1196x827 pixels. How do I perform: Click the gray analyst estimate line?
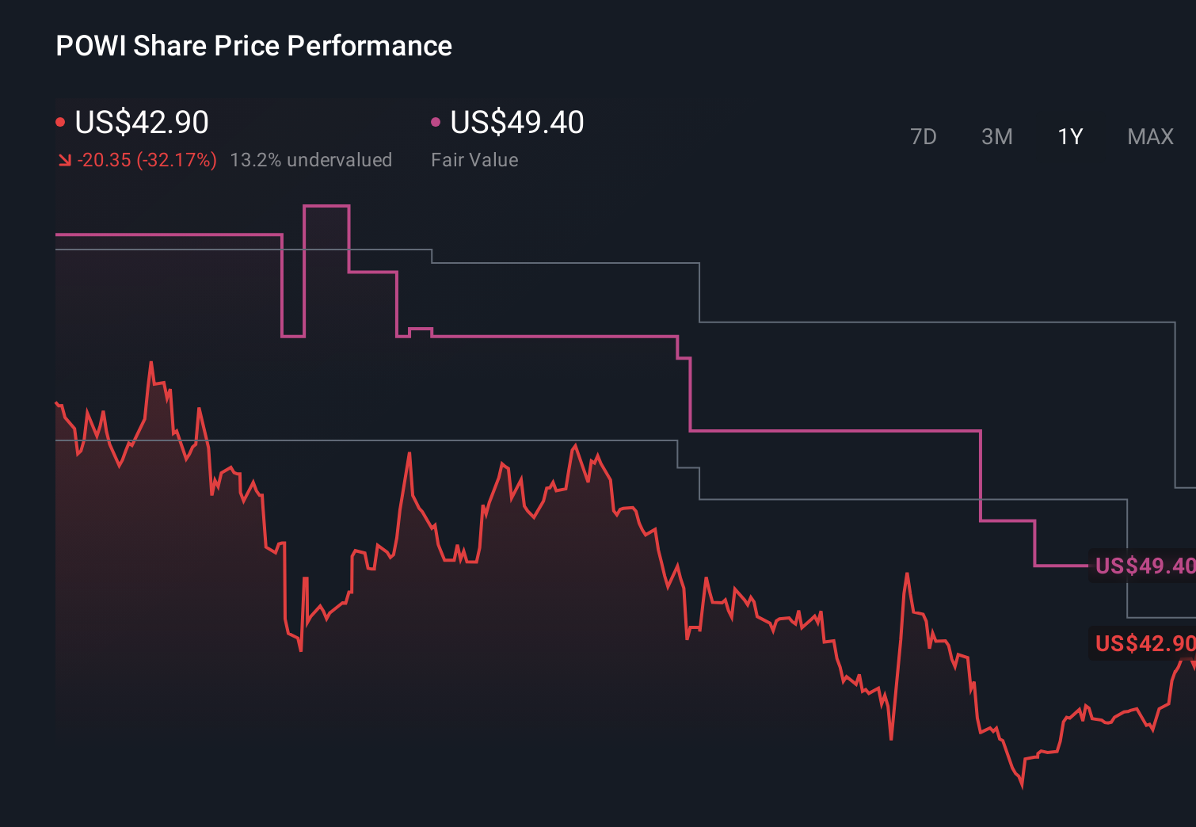871,501
